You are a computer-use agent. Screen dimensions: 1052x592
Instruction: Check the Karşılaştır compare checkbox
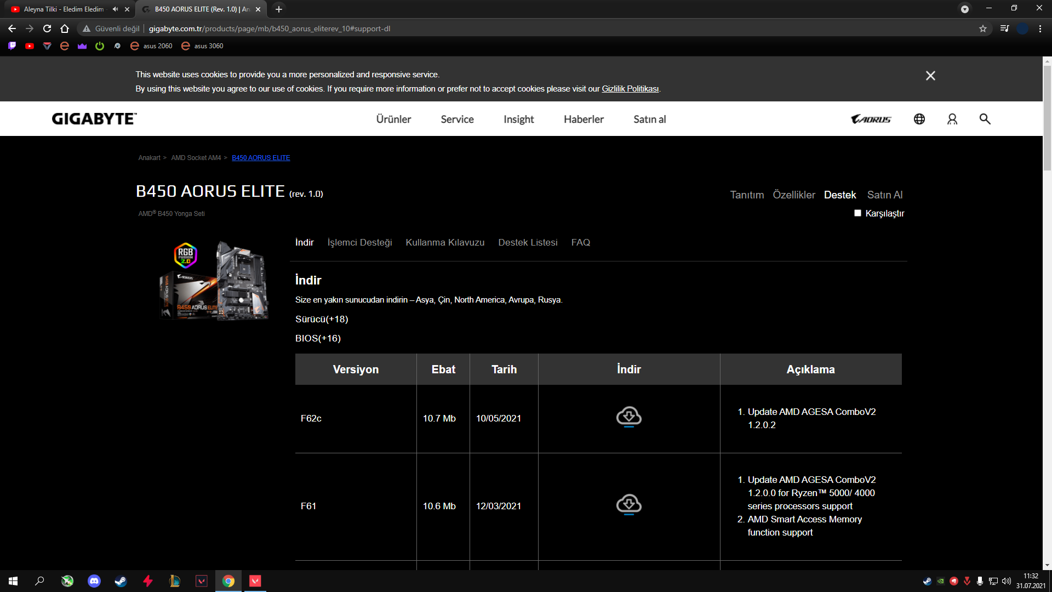857,213
